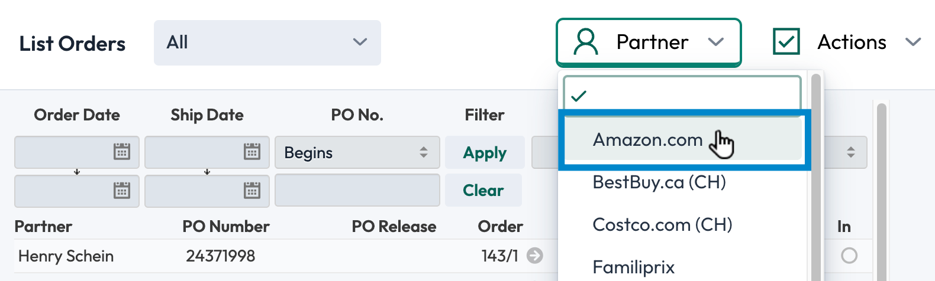The height and width of the screenshot is (281, 935).
Task: Tick the Actions checkbox icon
Action: [786, 42]
